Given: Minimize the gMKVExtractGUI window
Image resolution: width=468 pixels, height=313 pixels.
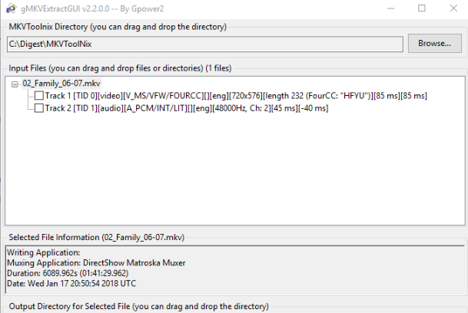Looking at the screenshot, I should (x=390, y=8).
